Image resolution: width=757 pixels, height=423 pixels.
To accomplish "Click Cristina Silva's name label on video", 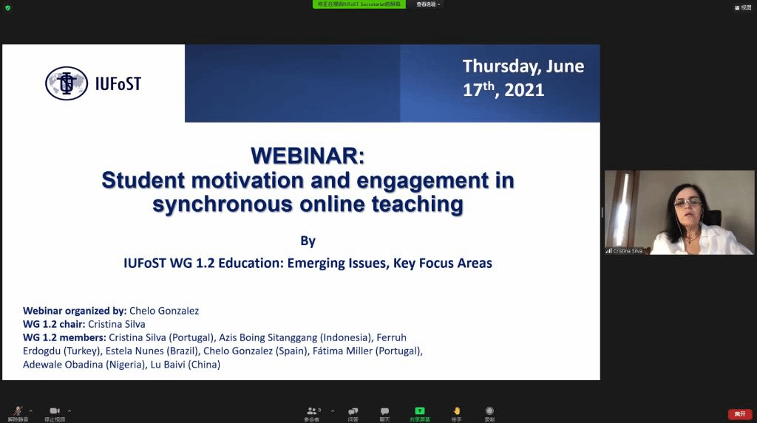I will coord(627,251).
